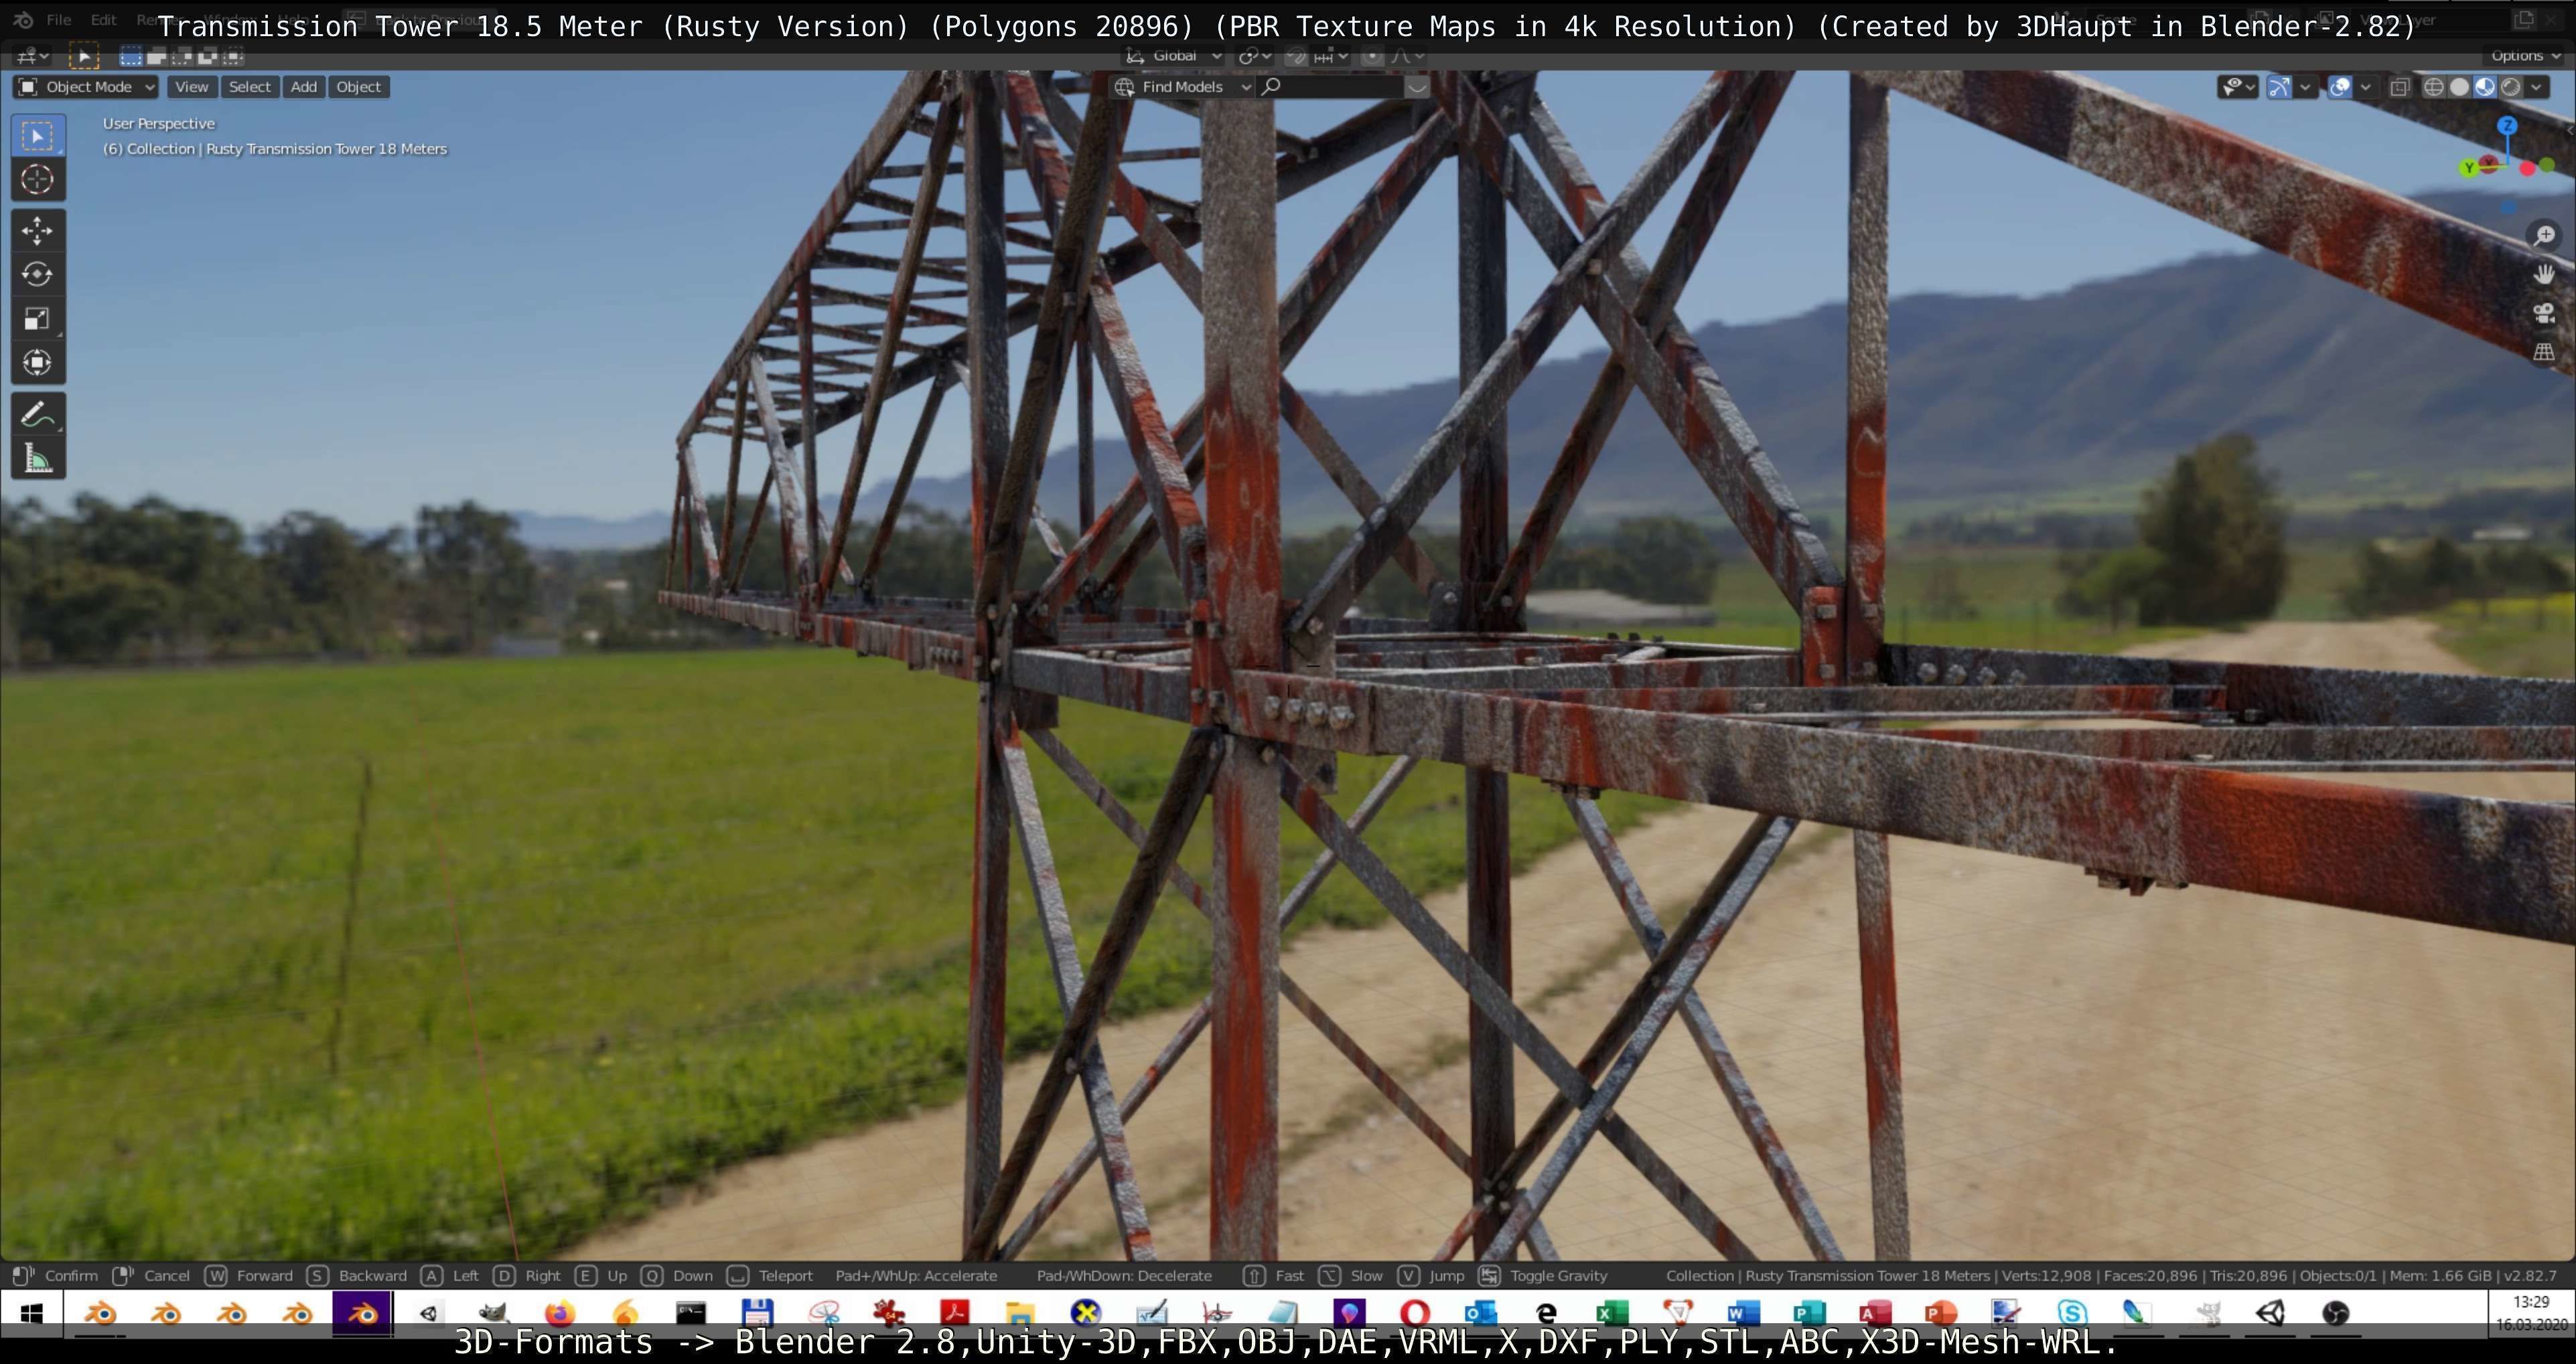This screenshot has width=2576, height=1364.
Task: Click the green Y axis gizmo handle
Action: (2469, 167)
